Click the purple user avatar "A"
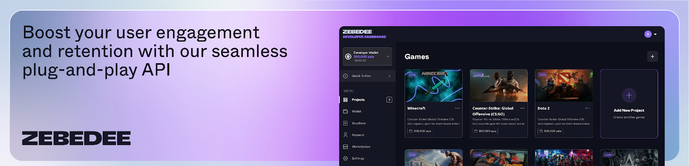 click(648, 34)
